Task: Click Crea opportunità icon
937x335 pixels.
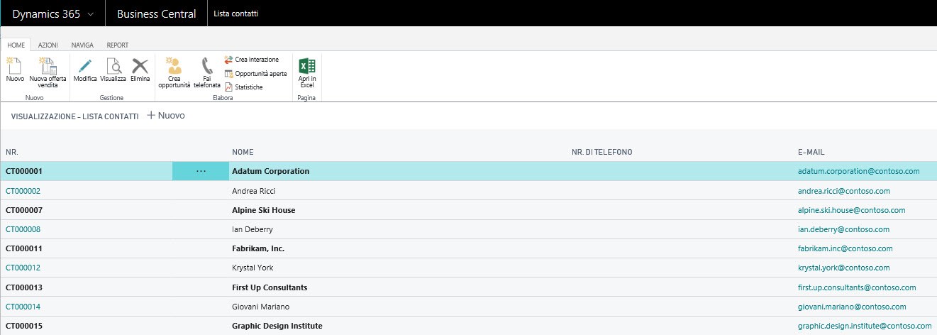Action: tap(174, 66)
